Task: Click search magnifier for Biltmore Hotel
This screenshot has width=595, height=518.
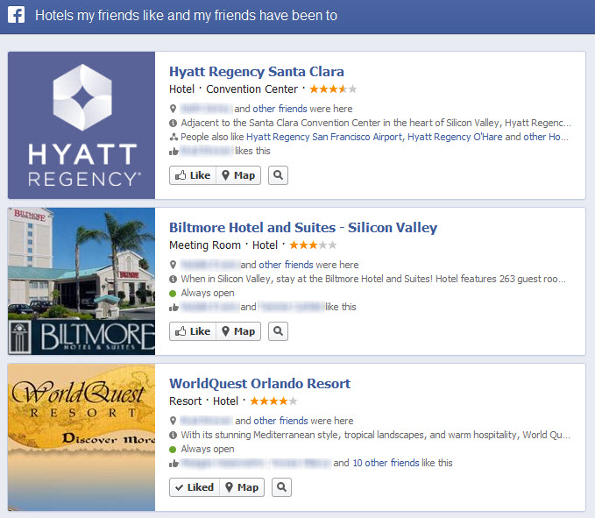Action: point(278,331)
